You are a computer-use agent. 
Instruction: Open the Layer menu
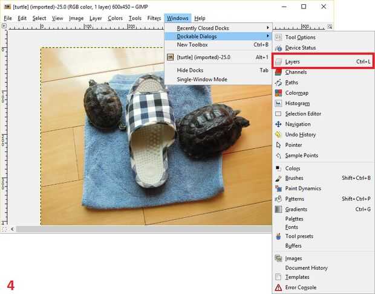point(96,18)
